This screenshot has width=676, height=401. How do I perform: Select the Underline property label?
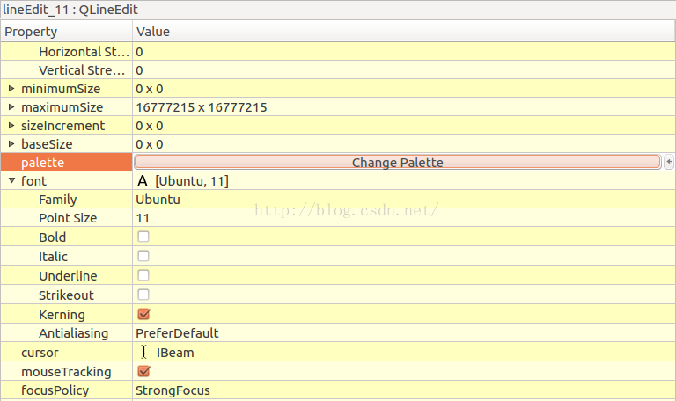click(68, 275)
